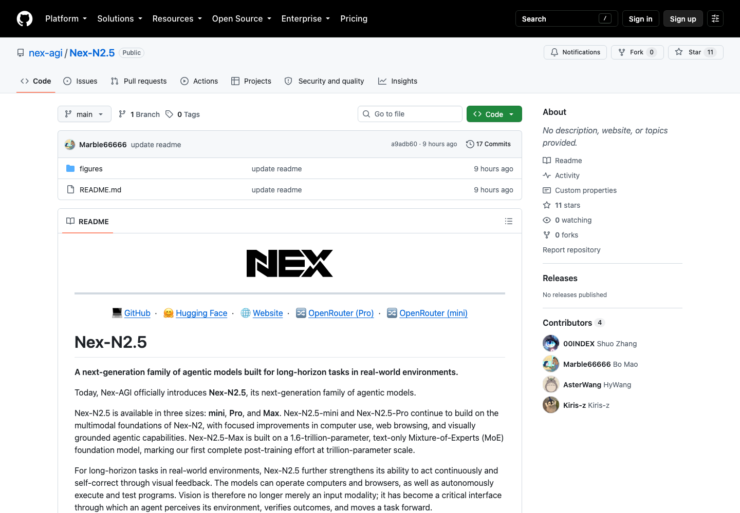Image resolution: width=740 pixels, height=513 pixels.
Task: View the 17 Commits history
Action: [x=488, y=144]
